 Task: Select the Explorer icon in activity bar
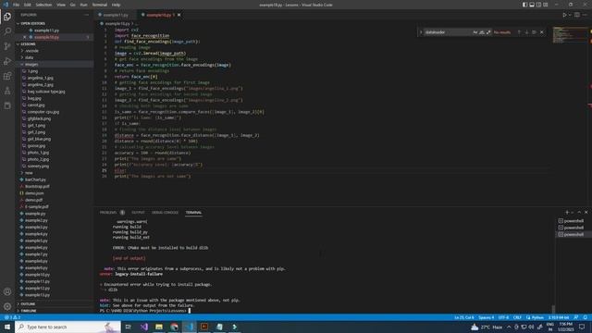[7, 17]
